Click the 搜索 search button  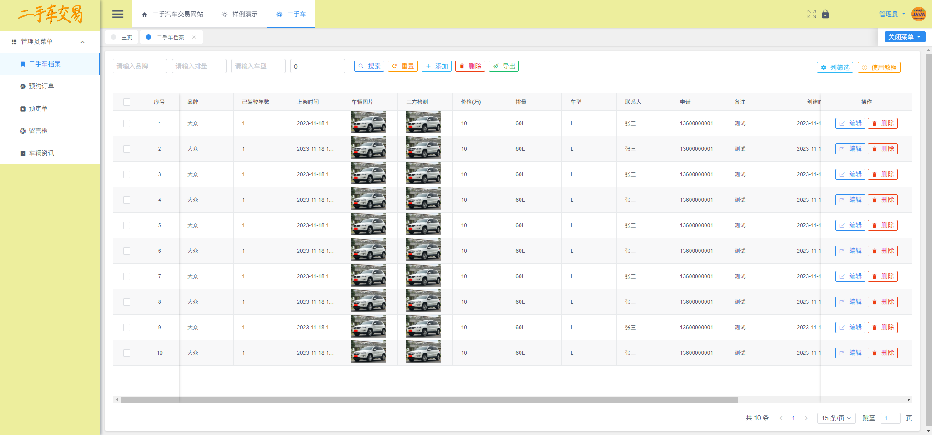(369, 67)
